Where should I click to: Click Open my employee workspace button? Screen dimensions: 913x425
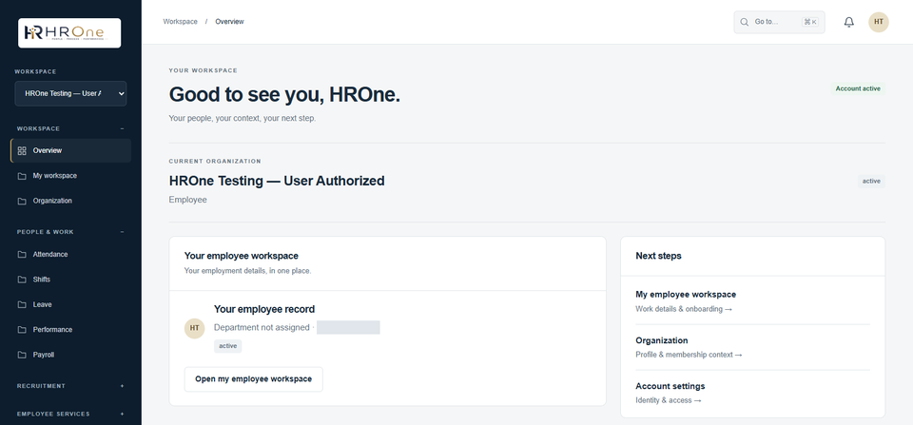tap(253, 379)
